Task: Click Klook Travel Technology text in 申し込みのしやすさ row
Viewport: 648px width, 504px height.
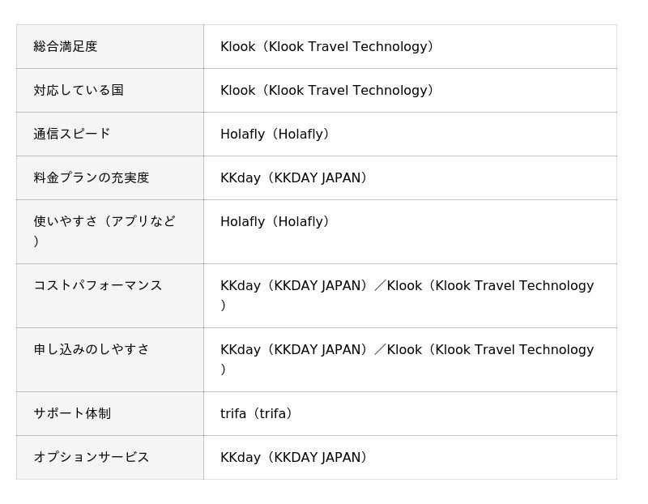Action: click(x=514, y=350)
